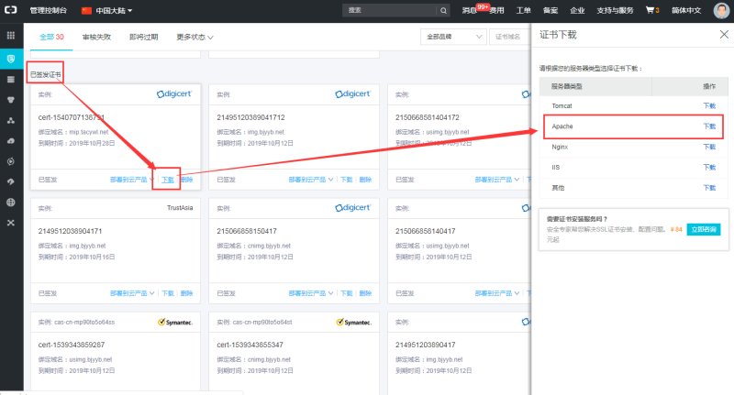Screen dimensions: 734x395
Task: Close the 证书下载 panel
Action: coord(723,36)
